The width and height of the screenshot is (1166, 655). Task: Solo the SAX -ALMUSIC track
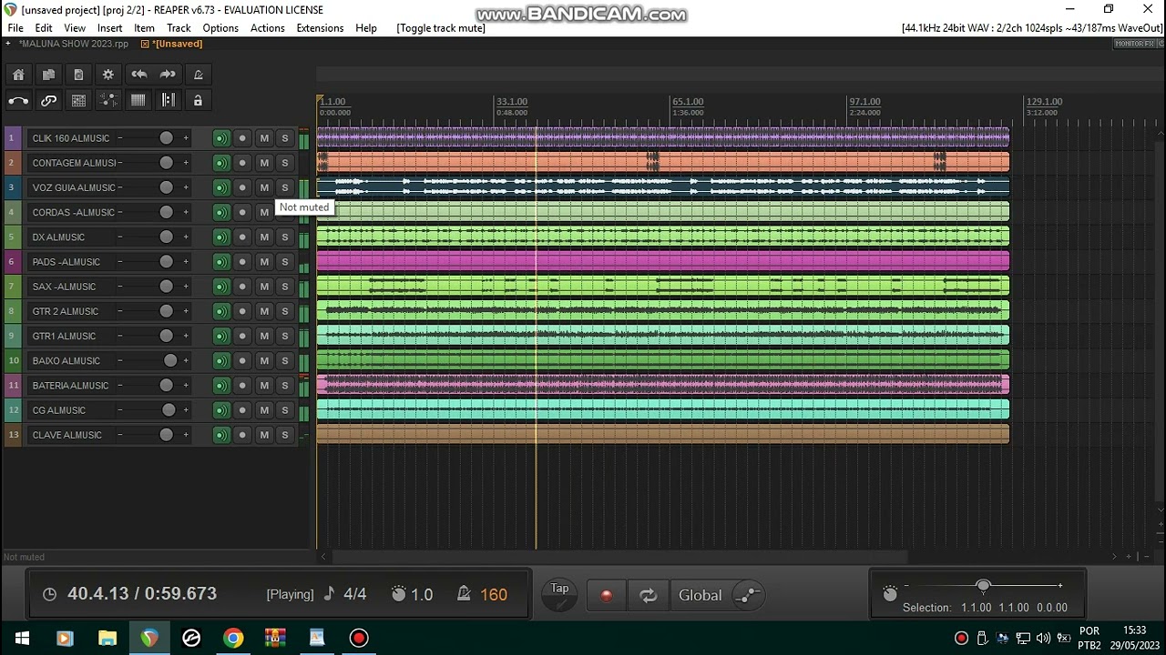(x=284, y=287)
